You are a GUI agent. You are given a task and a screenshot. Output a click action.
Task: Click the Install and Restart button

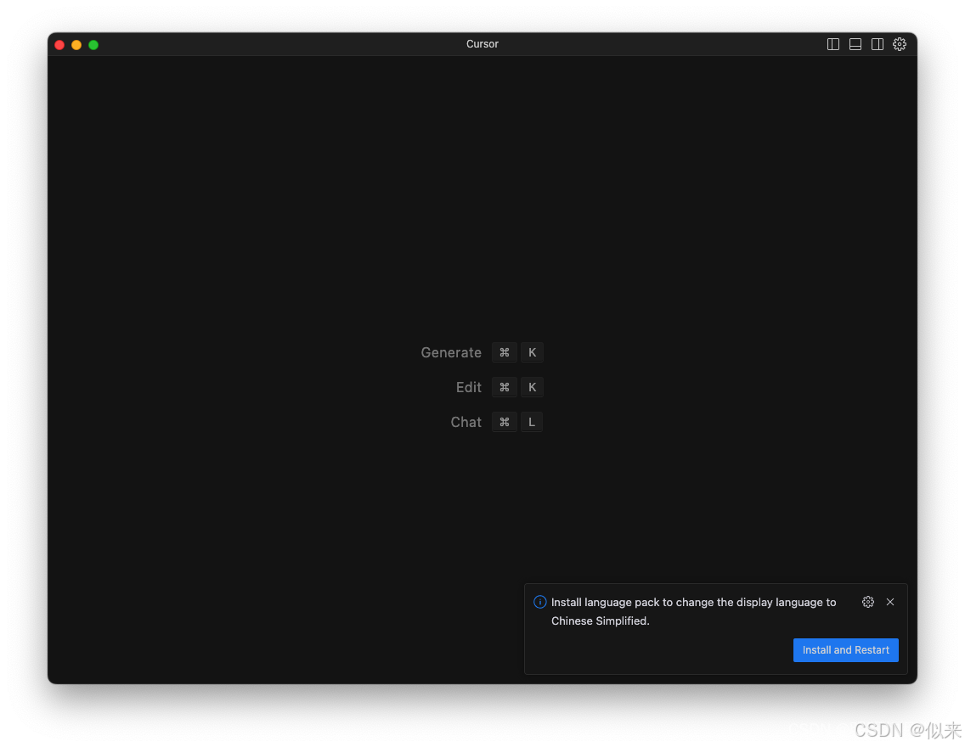click(845, 650)
